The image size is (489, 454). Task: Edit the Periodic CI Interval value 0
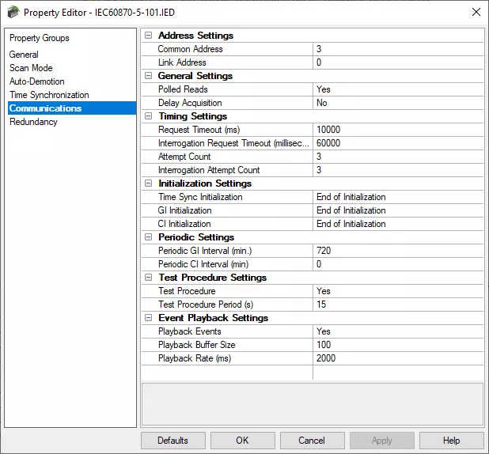pos(398,264)
